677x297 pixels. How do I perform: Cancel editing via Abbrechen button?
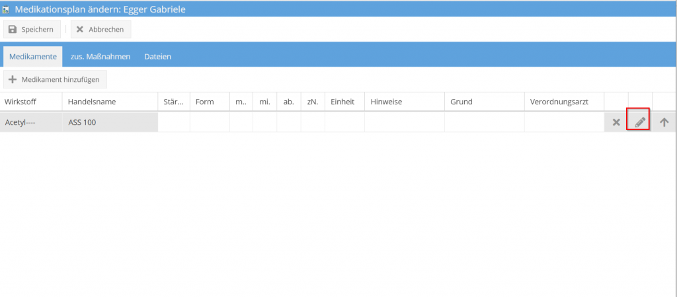click(100, 29)
